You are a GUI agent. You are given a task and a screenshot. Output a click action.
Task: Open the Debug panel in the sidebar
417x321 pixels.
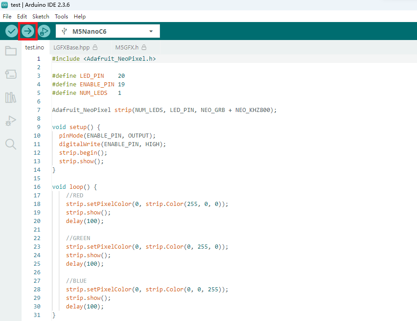tap(11, 120)
